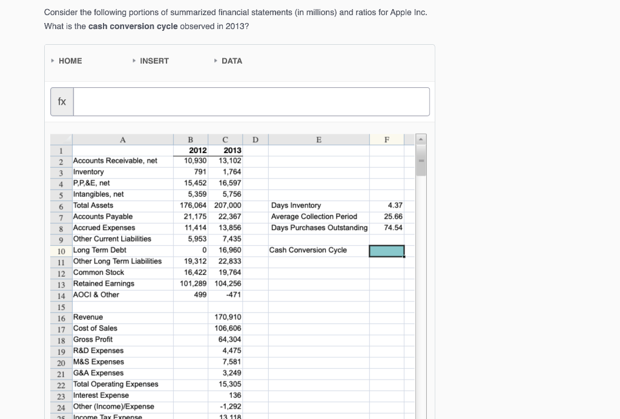The image size is (620, 419).
Task: Select the 'Gross Profit' cell
Action: (122, 340)
